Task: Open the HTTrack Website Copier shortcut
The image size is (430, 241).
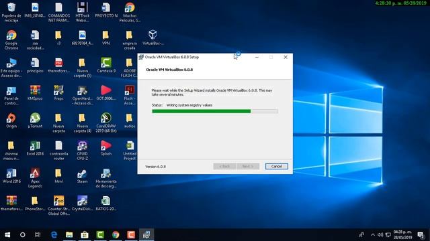Action: (82, 12)
